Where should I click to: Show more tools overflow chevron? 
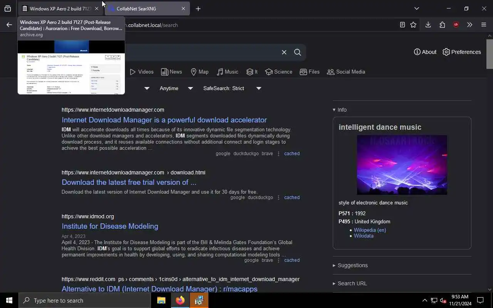click(470, 25)
